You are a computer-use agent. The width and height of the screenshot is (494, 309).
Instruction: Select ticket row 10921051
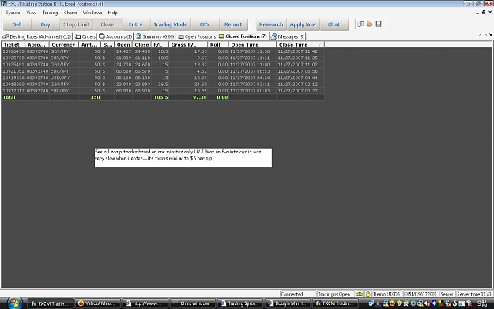pyautogui.click(x=163, y=71)
